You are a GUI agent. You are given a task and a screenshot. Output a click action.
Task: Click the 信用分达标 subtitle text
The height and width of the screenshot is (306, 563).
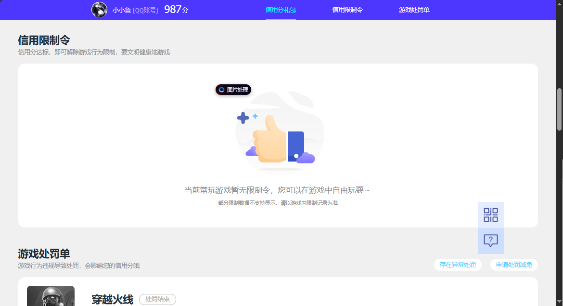[x=94, y=52]
